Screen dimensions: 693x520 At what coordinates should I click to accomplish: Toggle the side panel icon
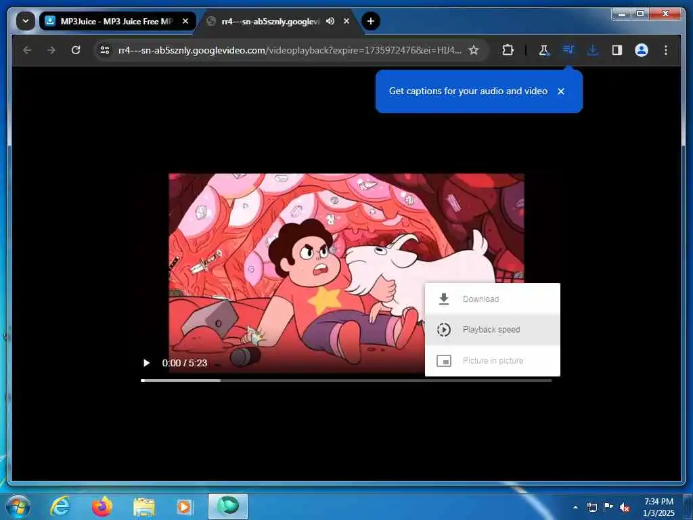click(x=617, y=50)
